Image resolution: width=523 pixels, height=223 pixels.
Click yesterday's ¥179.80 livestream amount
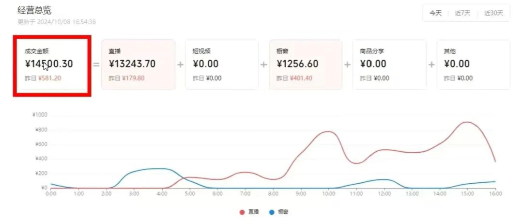pyautogui.click(x=134, y=78)
